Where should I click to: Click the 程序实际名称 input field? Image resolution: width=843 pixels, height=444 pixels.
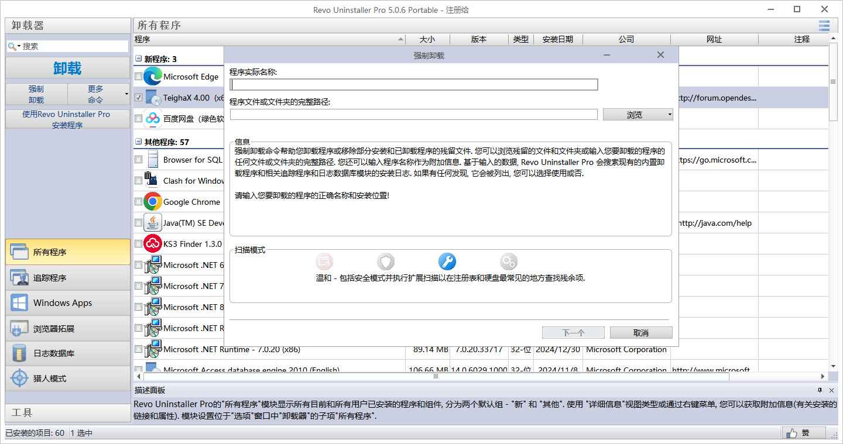click(414, 85)
